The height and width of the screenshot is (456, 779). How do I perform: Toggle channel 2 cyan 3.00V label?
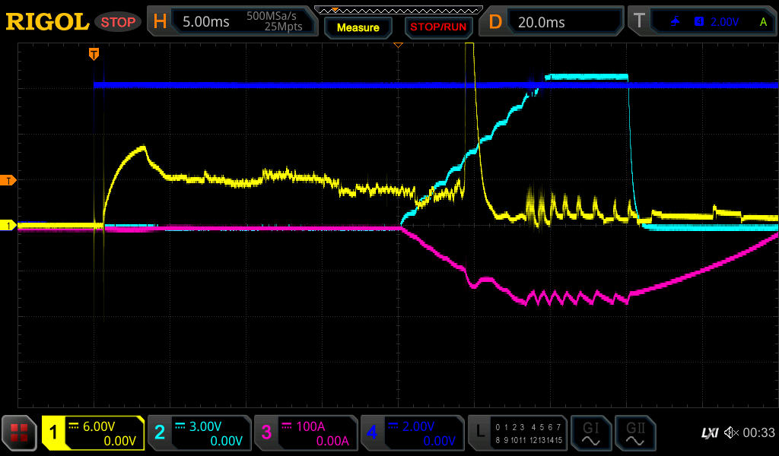(199, 433)
